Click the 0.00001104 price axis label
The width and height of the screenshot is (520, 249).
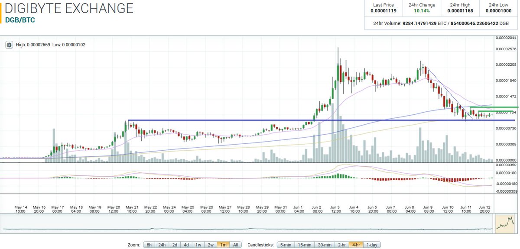(506, 112)
